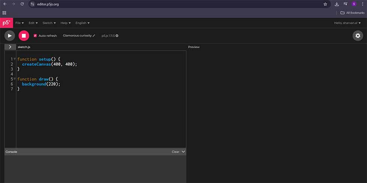Click the sketch.js file name label
The image size is (367, 183).
tap(24, 47)
